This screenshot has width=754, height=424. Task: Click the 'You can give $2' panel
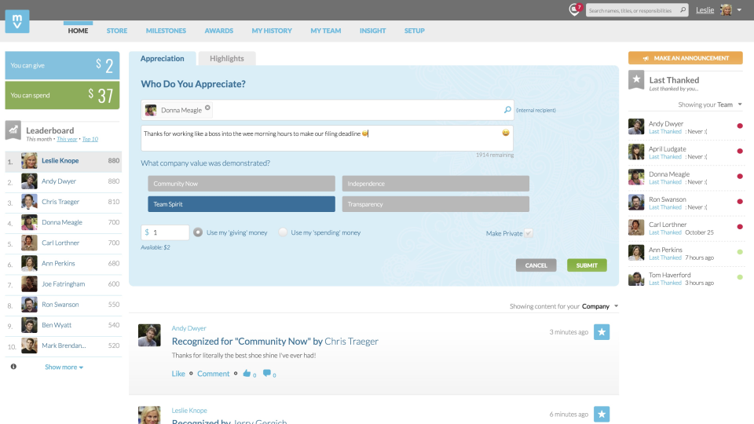pos(63,65)
